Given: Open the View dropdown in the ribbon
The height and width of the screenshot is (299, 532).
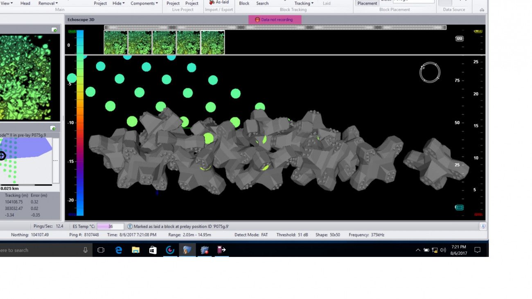Looking at the screenshot, I should [x=6, y=3].
